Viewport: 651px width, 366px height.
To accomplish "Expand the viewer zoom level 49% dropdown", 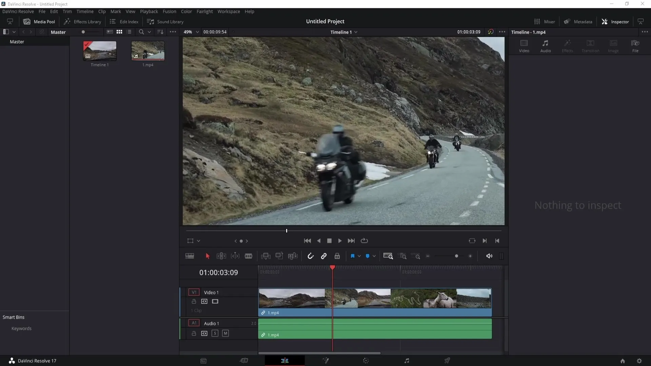I will pyautogui.click(x=197, y=32).
